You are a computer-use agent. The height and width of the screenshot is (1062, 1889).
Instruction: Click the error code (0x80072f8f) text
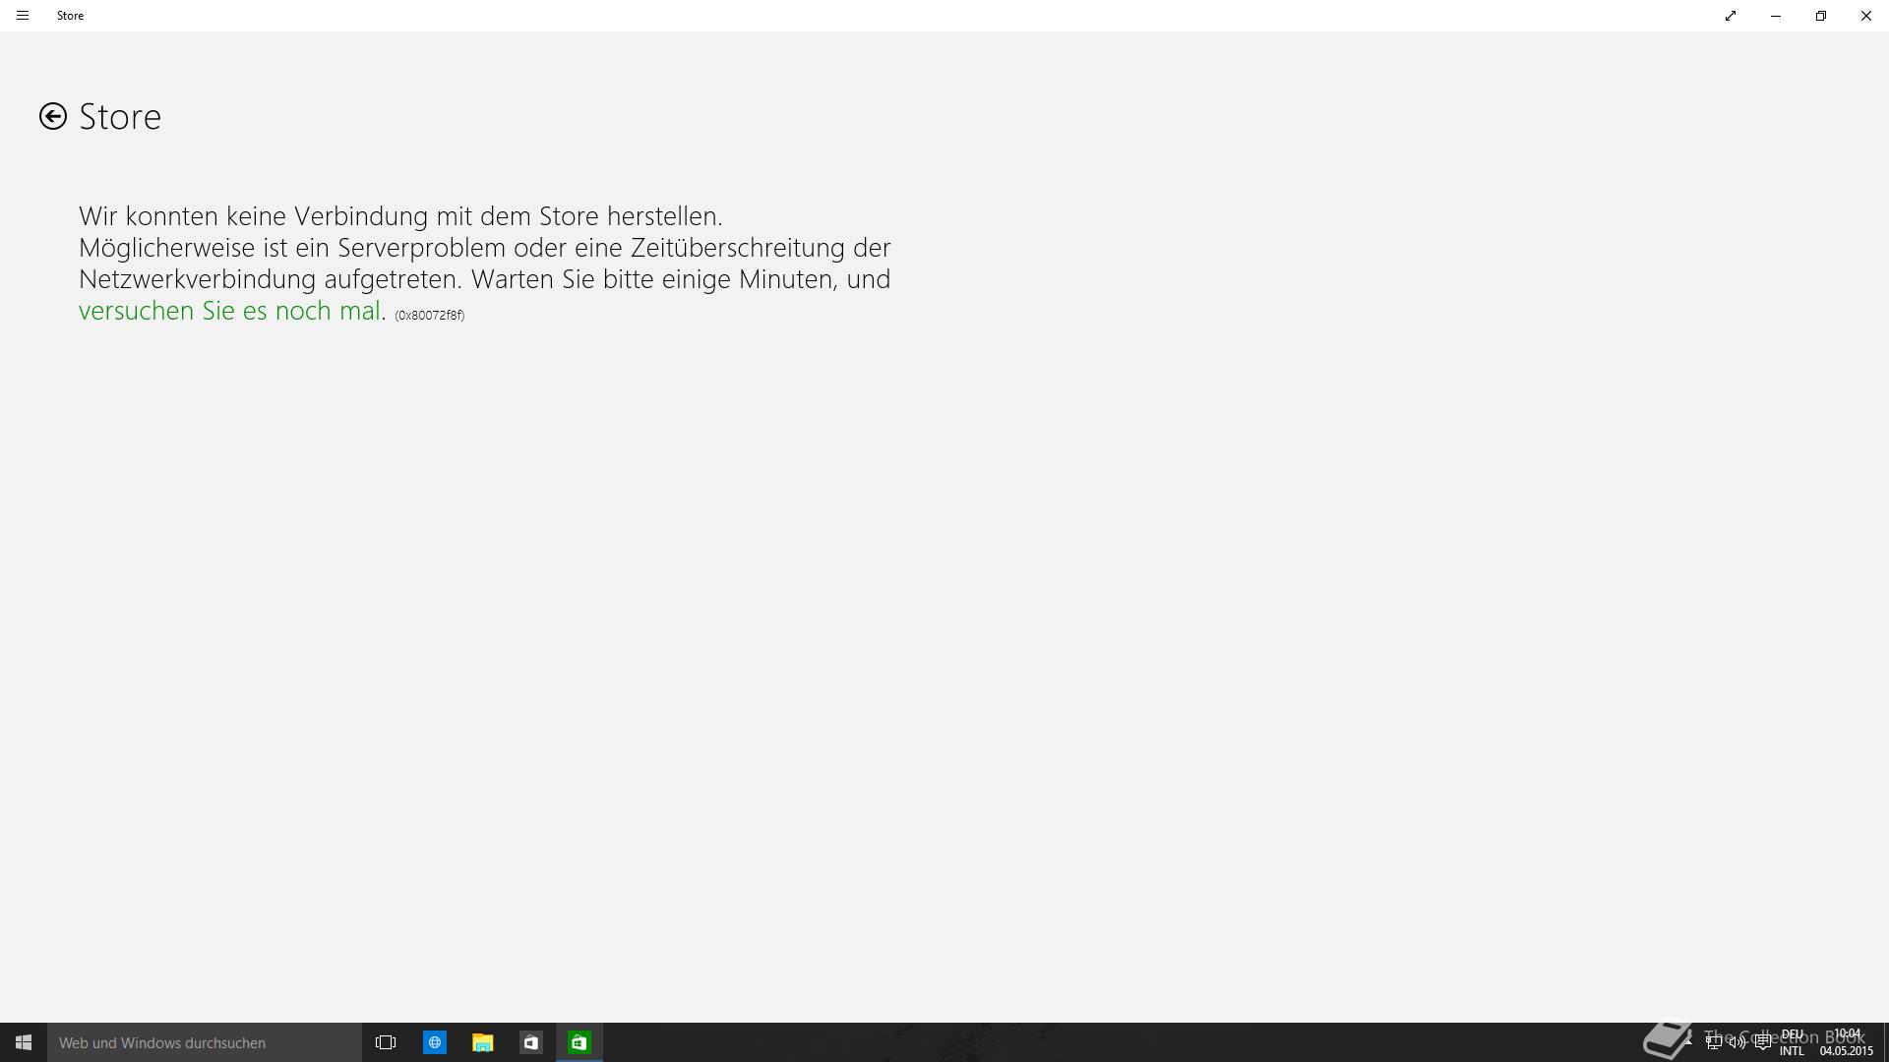pos(430,316)
